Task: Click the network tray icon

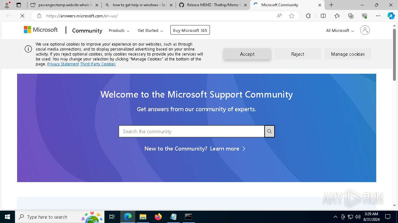Action: (x=350, y=217)
